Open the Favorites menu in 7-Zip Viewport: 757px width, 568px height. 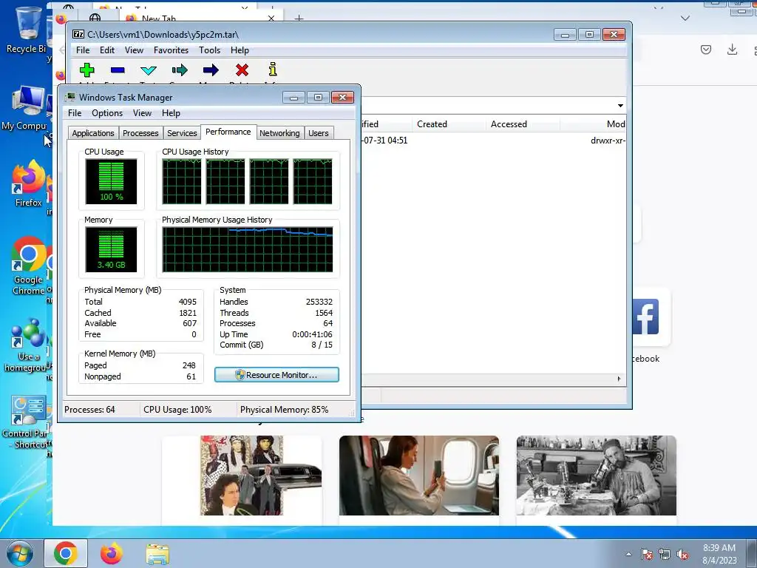(x=171, y=50)
